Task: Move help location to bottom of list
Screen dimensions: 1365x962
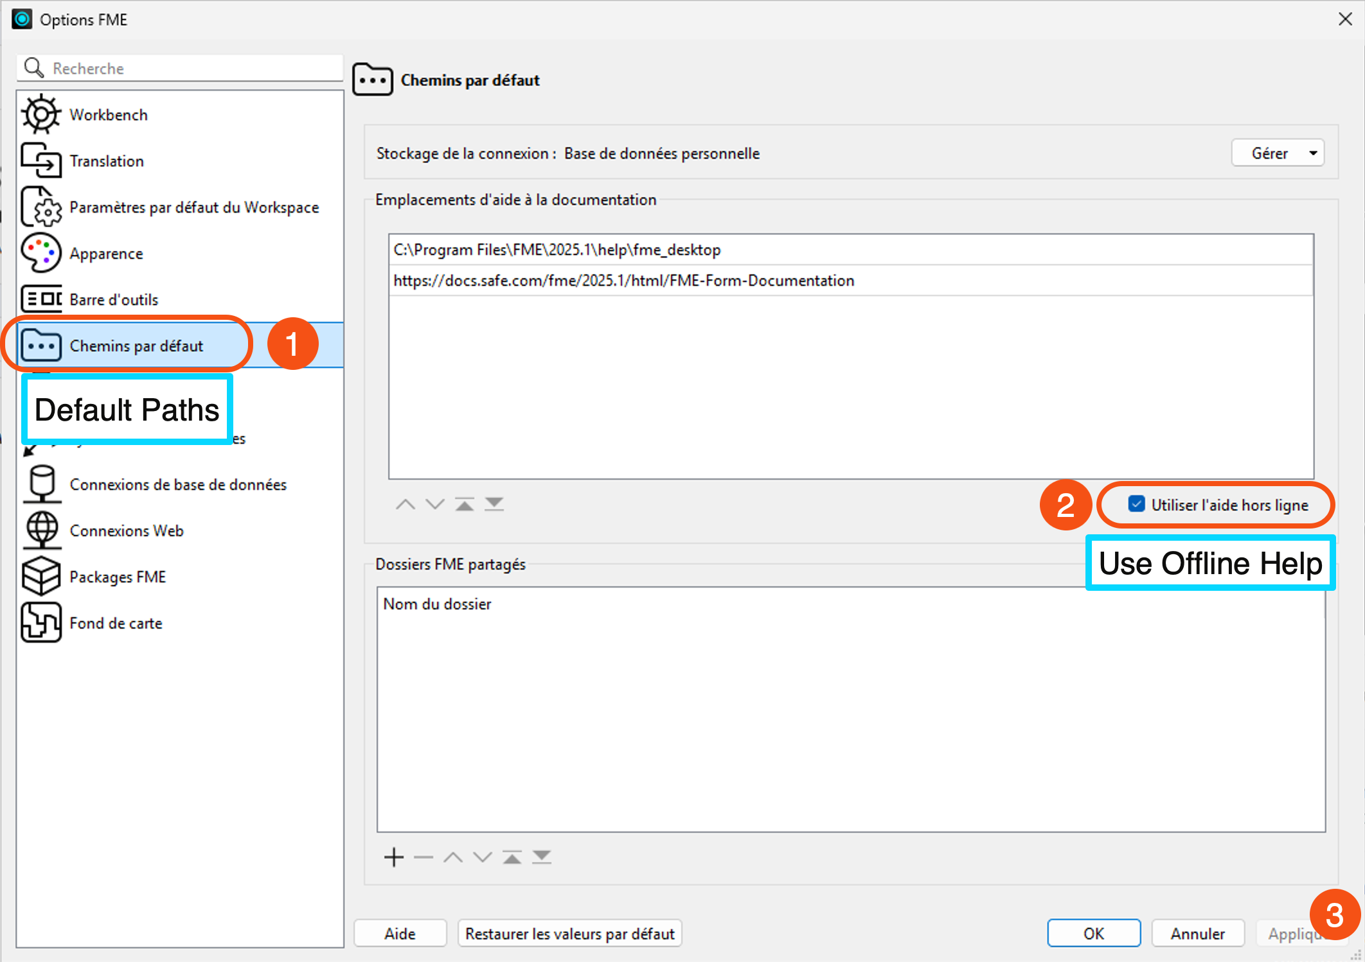Action: click(x=494, y=505)
